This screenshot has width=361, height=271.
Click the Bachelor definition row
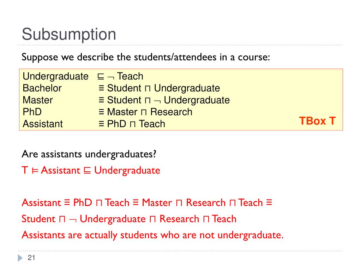click(x=121, y=88)
